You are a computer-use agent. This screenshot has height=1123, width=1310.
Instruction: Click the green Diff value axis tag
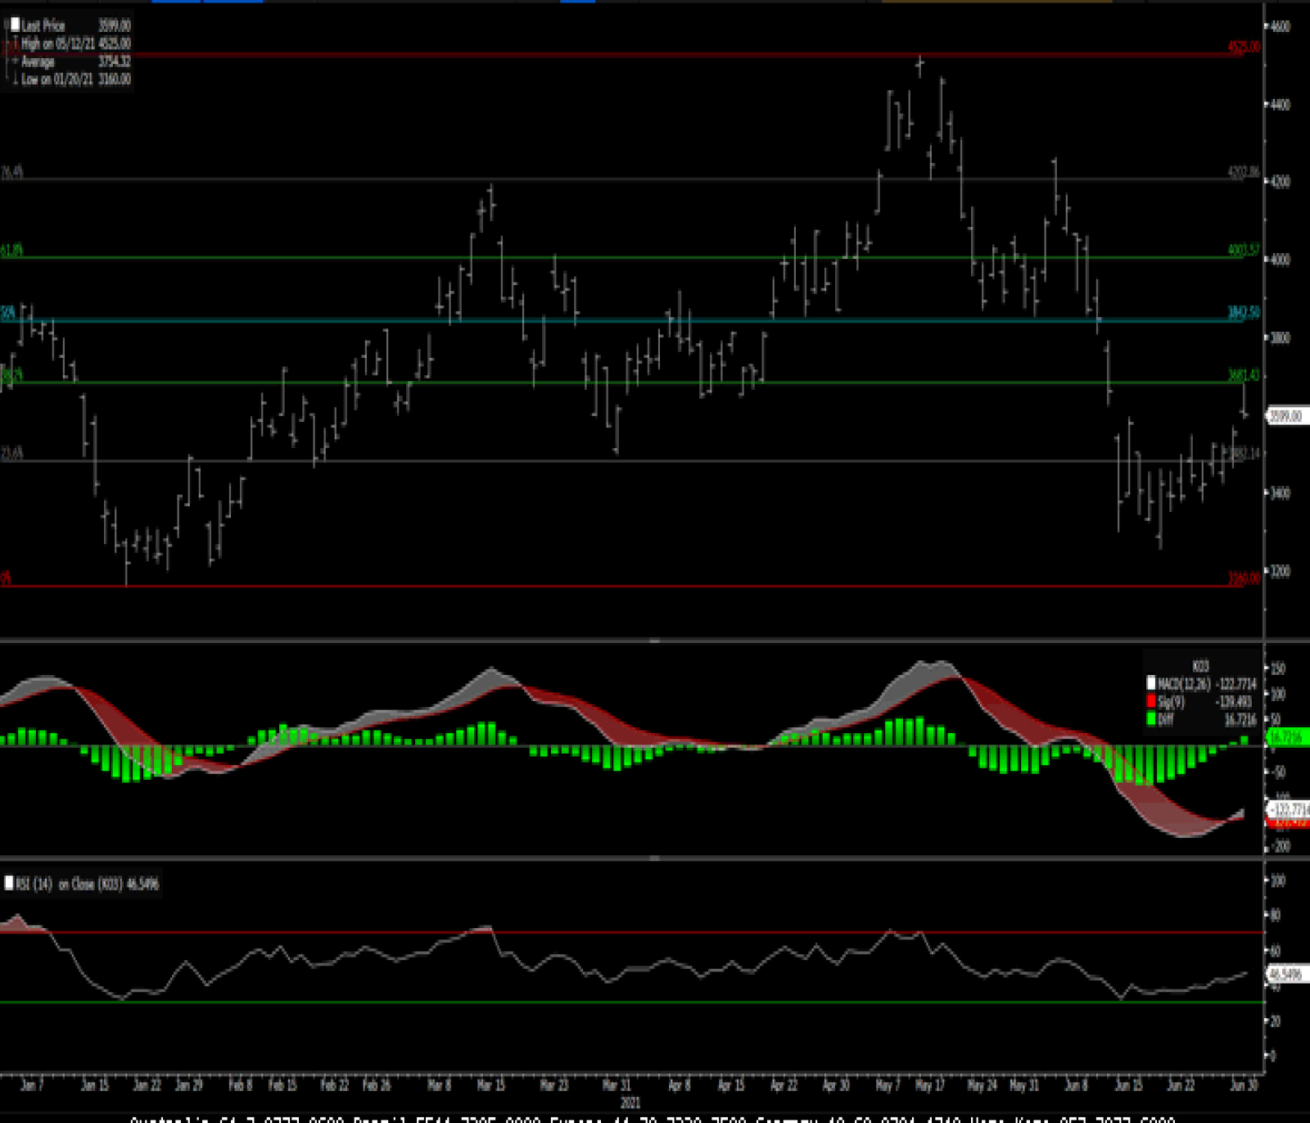pos(1286,737)
